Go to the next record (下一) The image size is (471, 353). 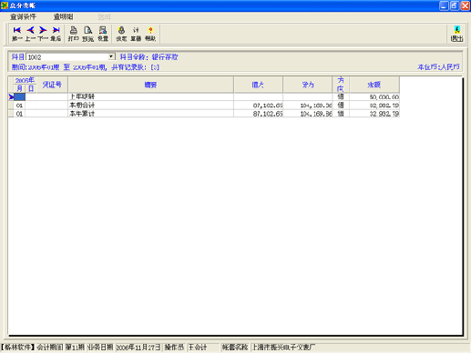pos(43,34)
